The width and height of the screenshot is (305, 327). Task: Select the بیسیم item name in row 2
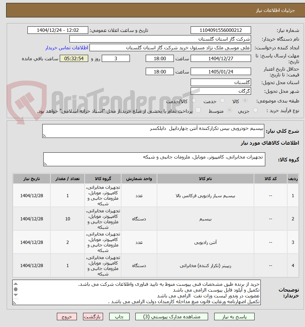click(x=205, y=219)
